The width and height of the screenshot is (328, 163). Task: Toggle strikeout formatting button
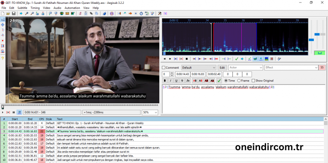point(182,81)
